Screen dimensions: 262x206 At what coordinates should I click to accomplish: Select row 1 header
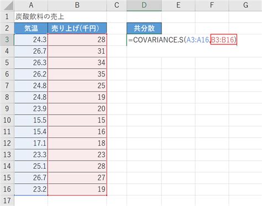tap(7, 17)
